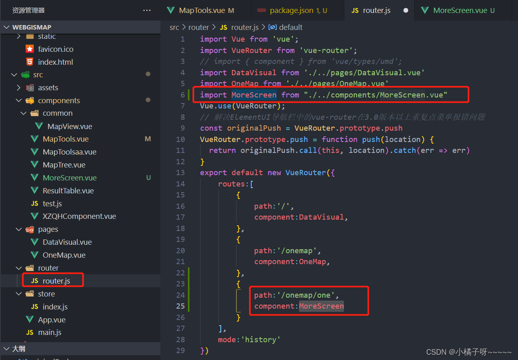Click the JS icon beside main.js
The width and height of the screenshot is (518, 360).
[29, 332]
